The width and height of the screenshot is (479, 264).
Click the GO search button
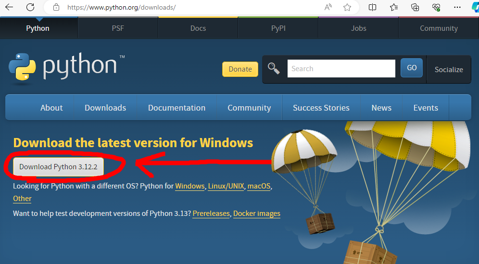412,68
